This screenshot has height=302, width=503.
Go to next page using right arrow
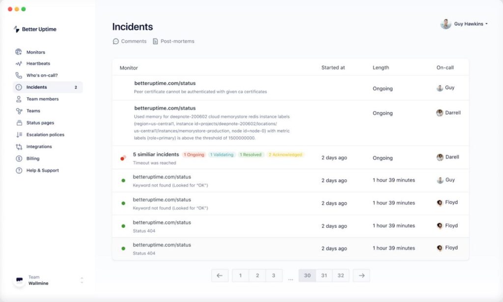click(x=362, y=275)
